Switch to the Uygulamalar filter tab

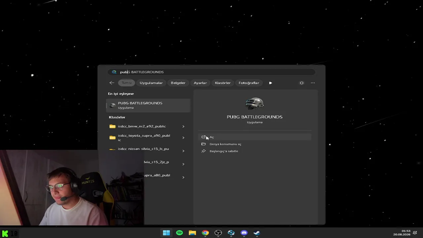click(151, 83)
